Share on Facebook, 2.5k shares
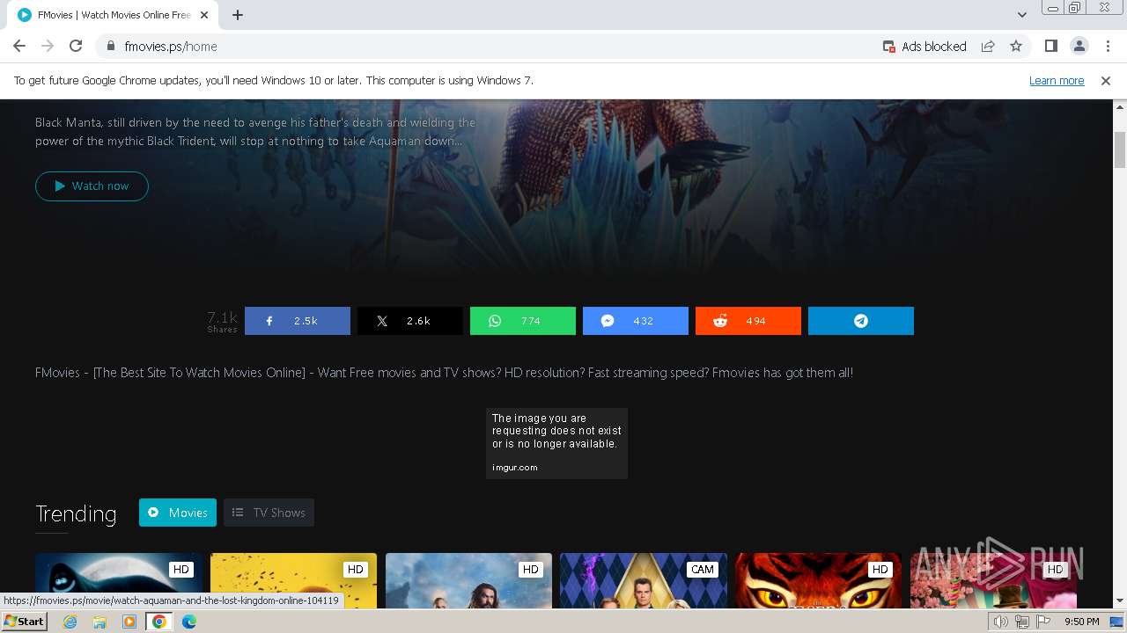Viewport: 1127px width, 633px height. click(x=298, y=321)
